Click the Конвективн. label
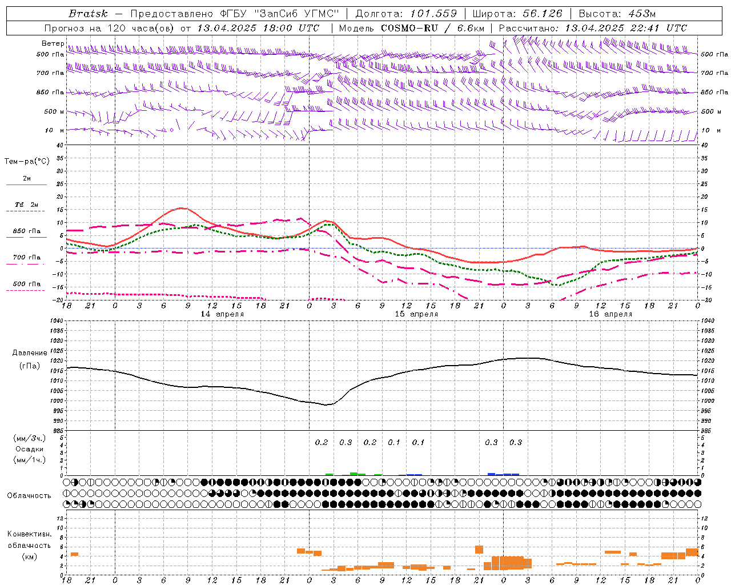The width and height of the screenshot is (731, 585). pos(29,534)
